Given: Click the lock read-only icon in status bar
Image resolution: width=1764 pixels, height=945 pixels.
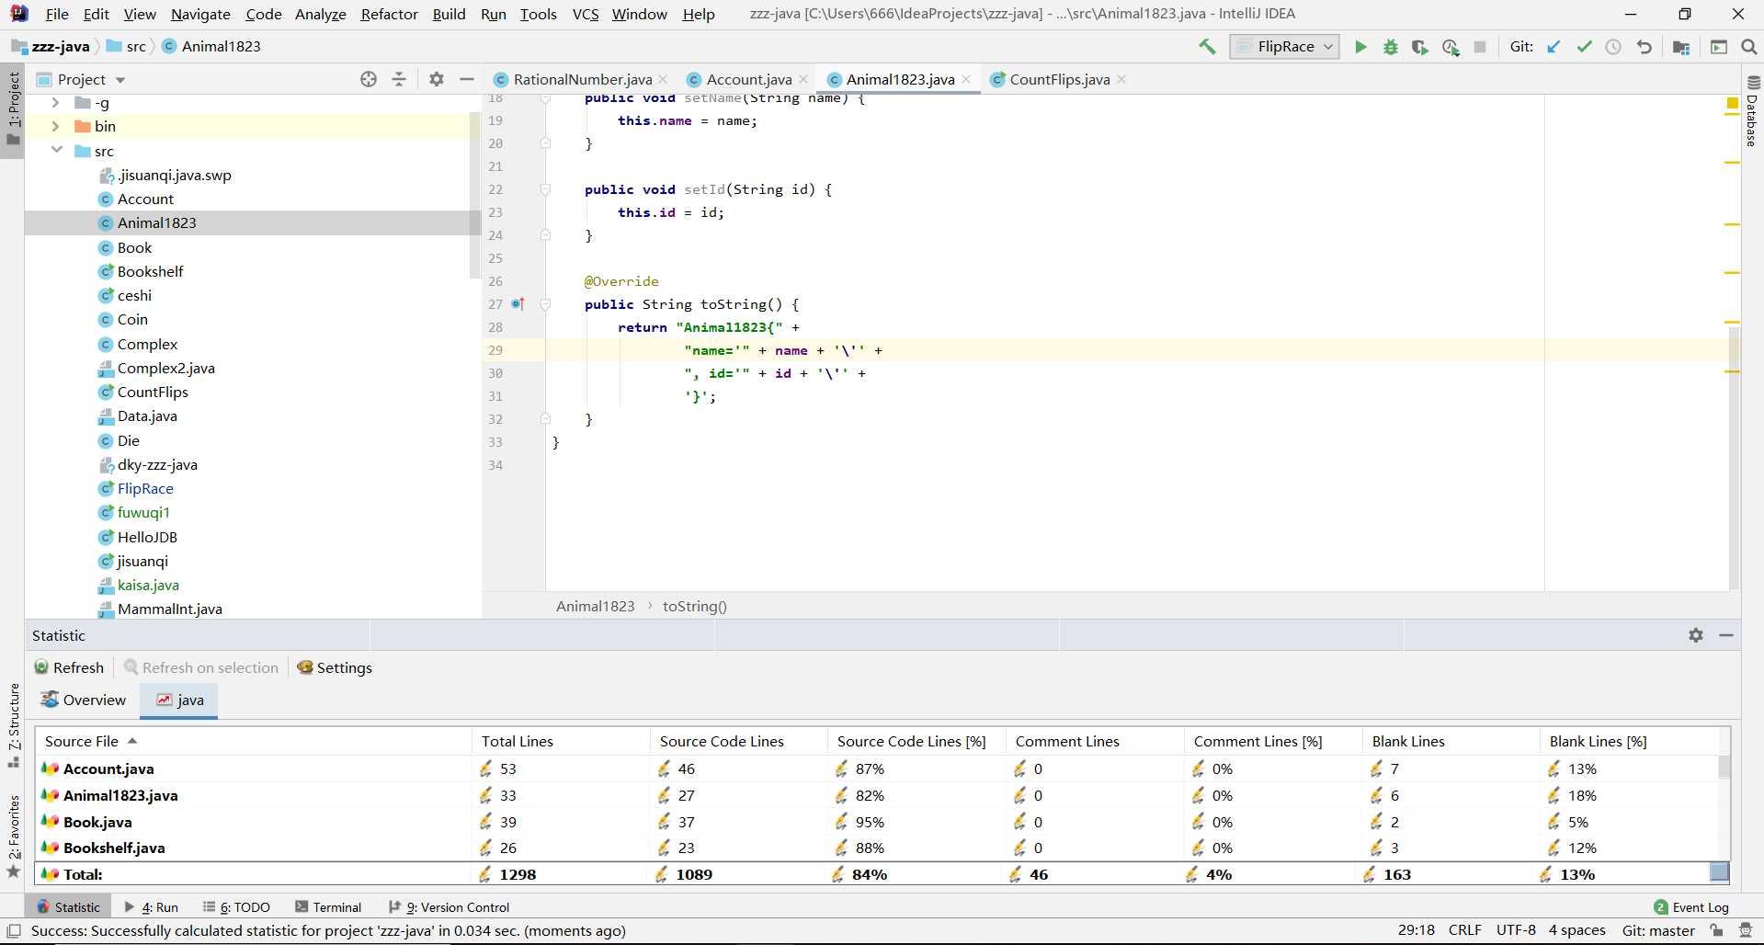Looking at the screenshot, I should 1716,931.
